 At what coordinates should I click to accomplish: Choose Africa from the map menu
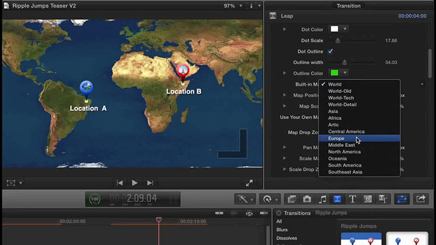coord(359,118)
